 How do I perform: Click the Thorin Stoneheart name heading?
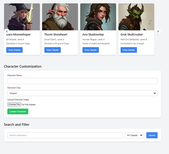[x=56, y=34]
